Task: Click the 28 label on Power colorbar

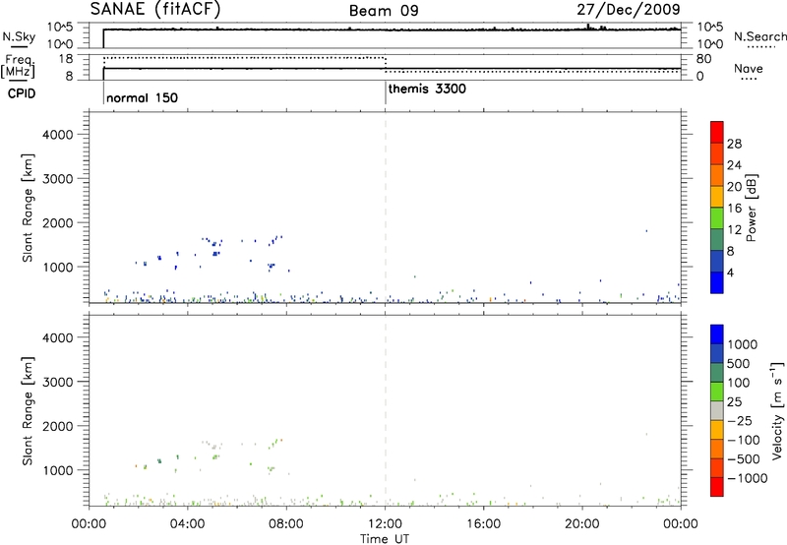Action: click(734, 144)
